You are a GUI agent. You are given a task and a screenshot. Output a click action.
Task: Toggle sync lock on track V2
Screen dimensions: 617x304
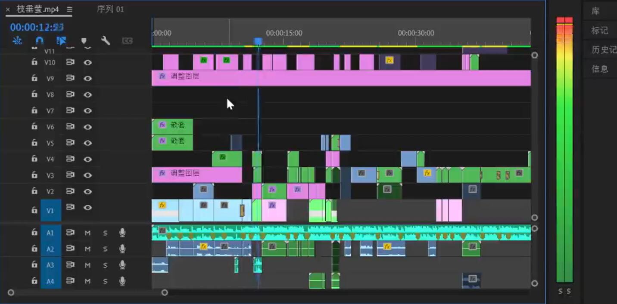[70, 191]
